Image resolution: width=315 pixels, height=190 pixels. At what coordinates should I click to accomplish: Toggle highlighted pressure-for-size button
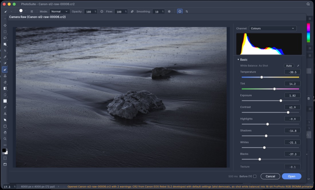180,11
